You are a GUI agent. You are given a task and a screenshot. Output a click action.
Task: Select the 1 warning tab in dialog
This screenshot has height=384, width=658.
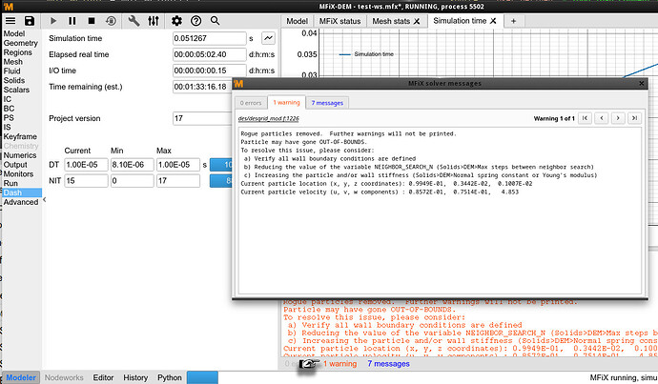[x=286, y=102]
